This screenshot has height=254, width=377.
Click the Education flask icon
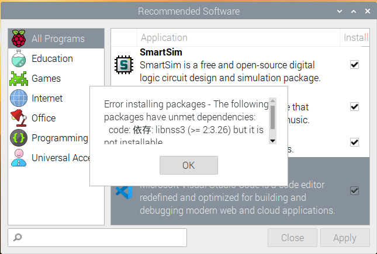coord(19,58)
